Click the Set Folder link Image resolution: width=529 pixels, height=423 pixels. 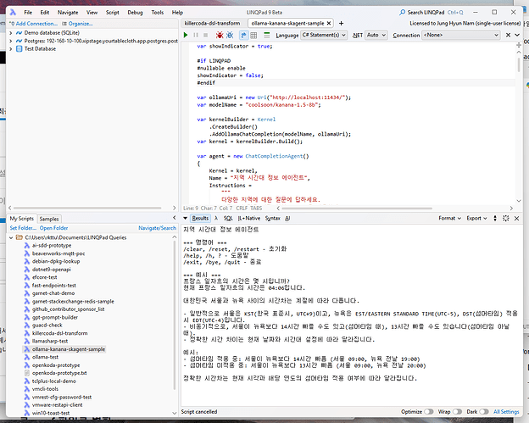coord(23,228)
